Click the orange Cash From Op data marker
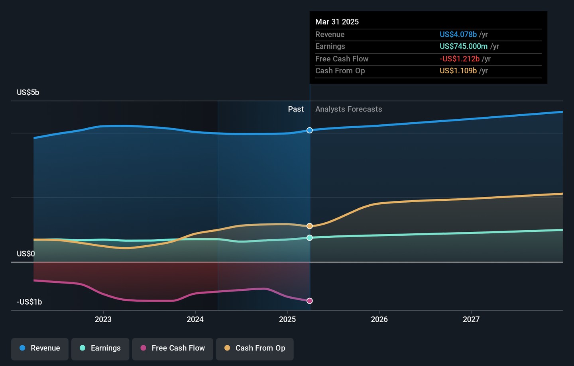This screenshot has width=574, height=366. [310, 226]
